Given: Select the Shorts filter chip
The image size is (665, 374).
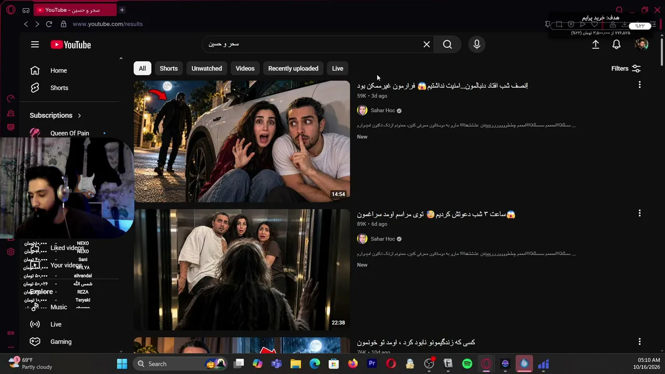Looking at the screenshot, I should pyautogui.click(x=169, y=69).
